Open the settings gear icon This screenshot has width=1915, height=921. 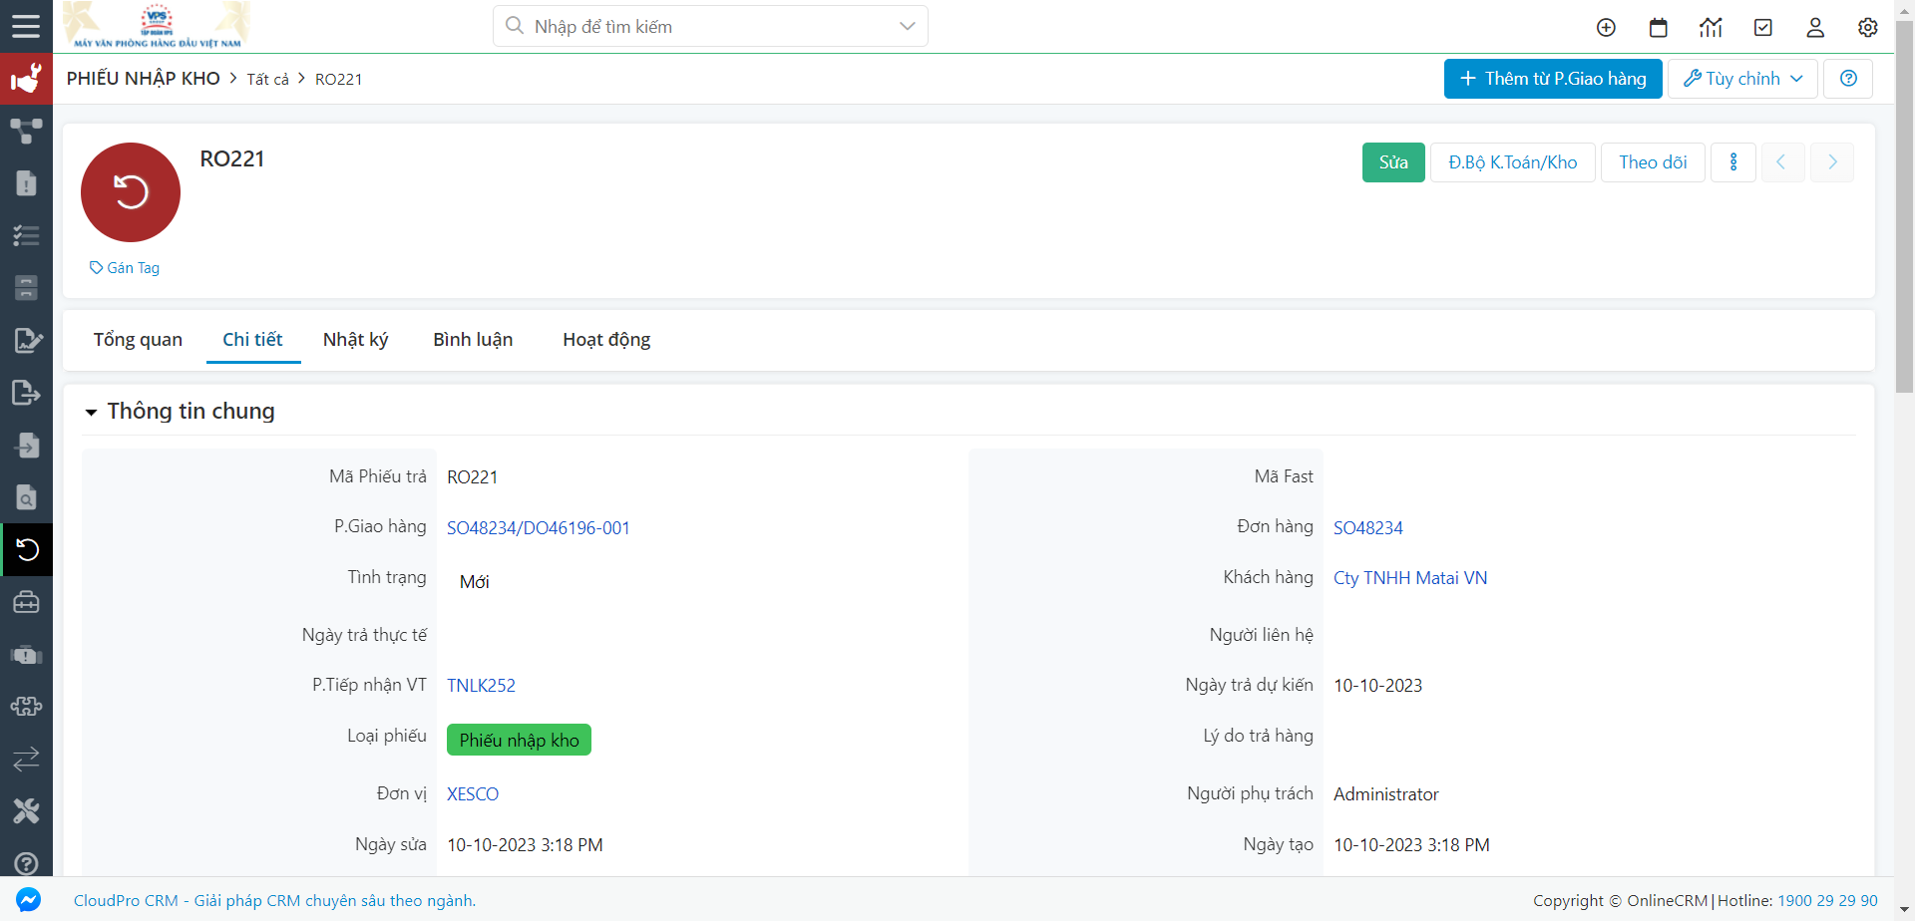(x=1868, y=28)
